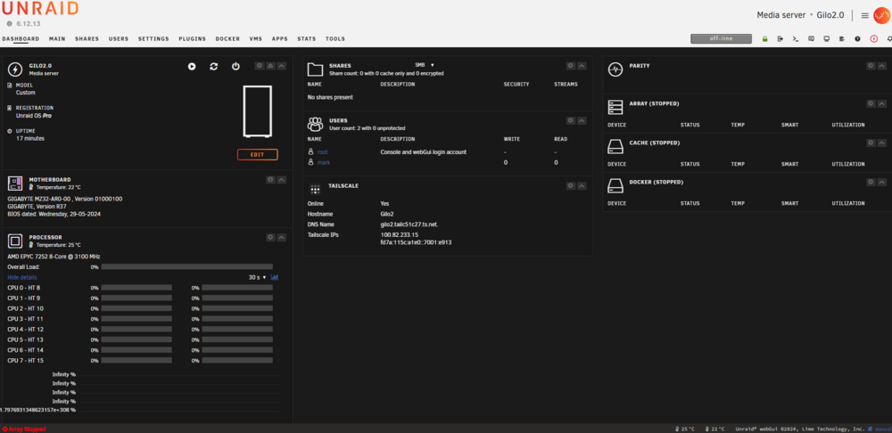Click the orange Unraid avatar icon
The height and width of the screenshot is (433, 892).
point(881,15)
